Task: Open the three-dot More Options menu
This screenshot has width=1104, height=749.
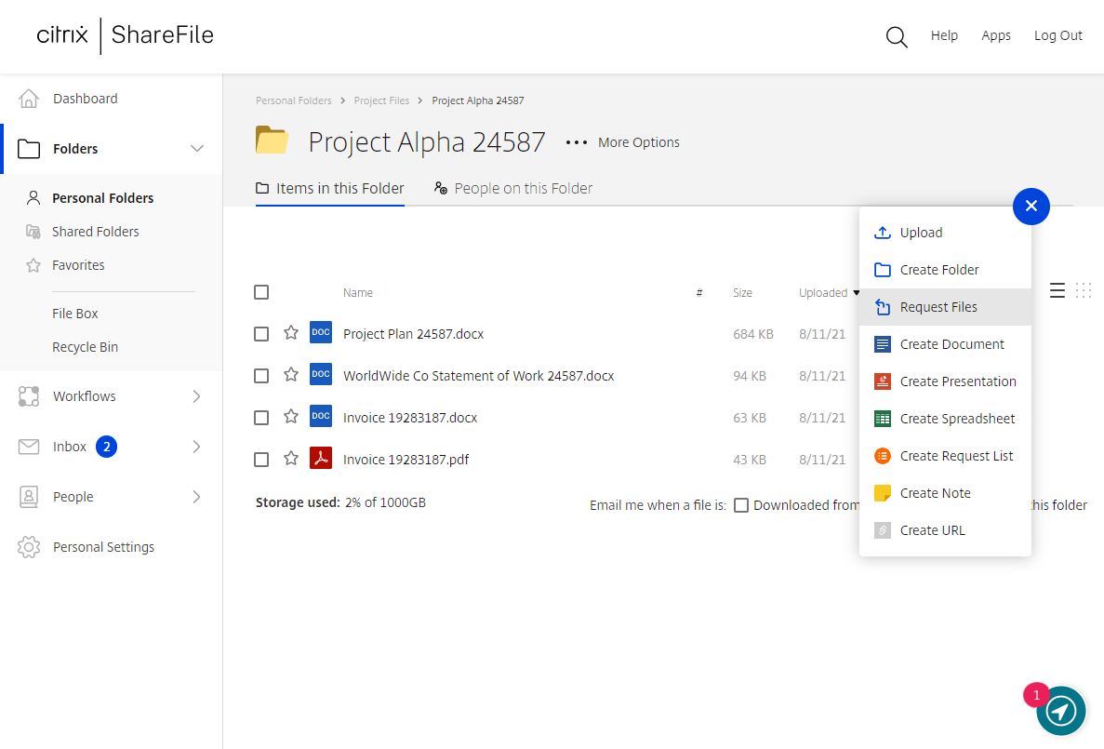Action: (577, 142)
